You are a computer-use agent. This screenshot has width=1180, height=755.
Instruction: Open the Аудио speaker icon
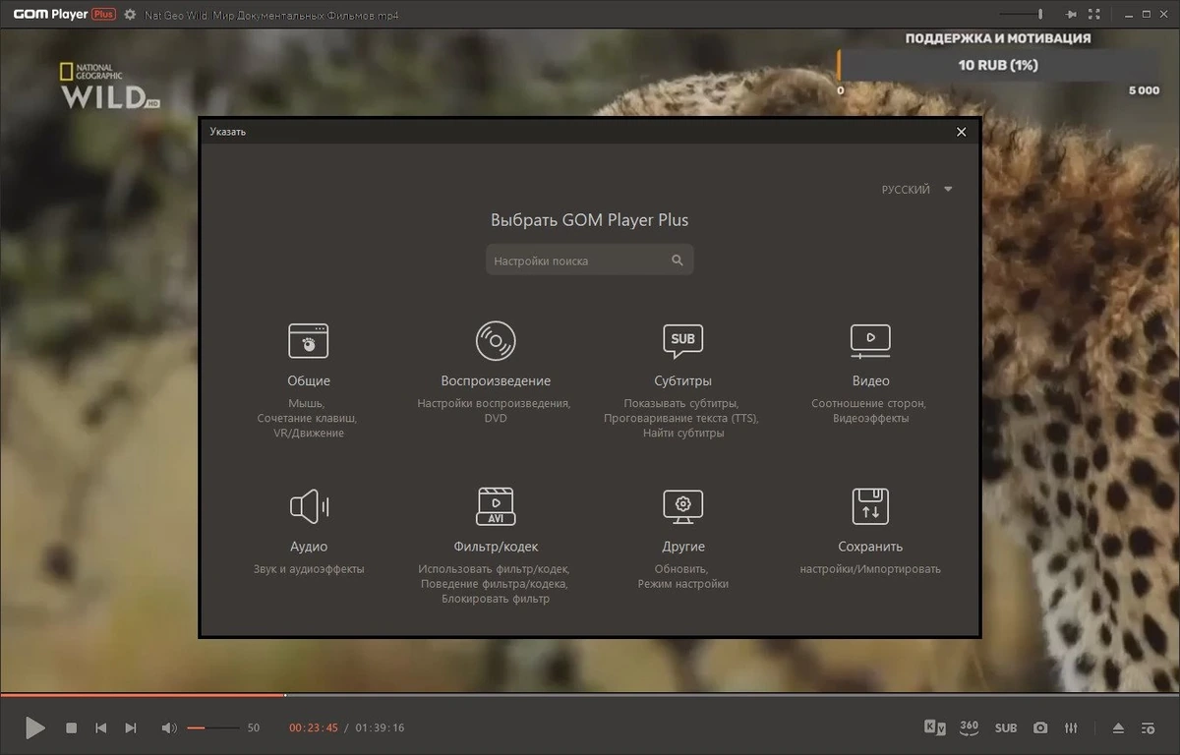[309, 506]
